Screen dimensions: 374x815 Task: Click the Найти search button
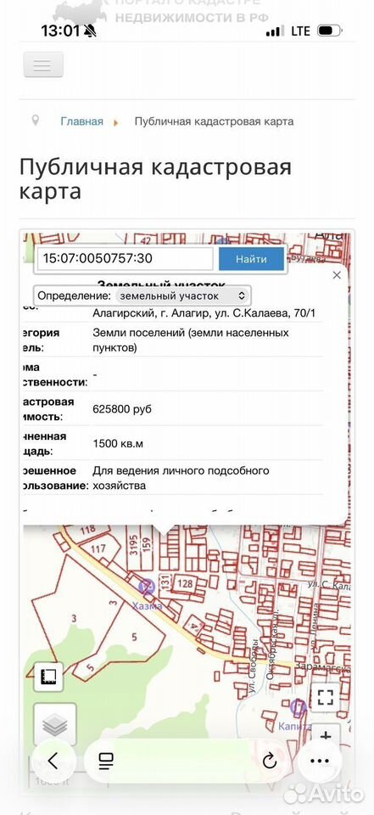(251, 259)
